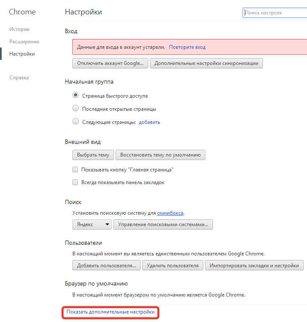This screenshot has height=322, width=307.
Task: Open the Яндекс search engine dropdown
Action: click(92, 224)
